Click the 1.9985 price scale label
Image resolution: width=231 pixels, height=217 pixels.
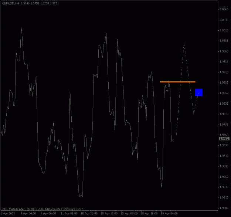(224, 41)
